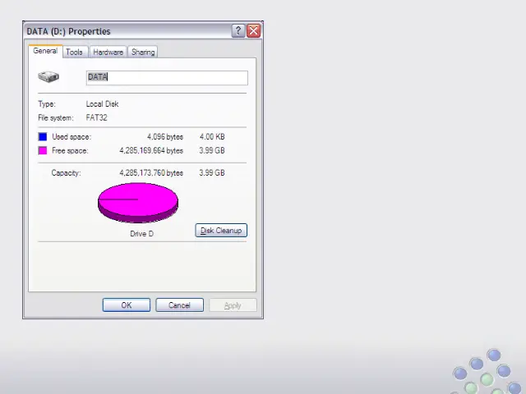This screenshot has width=526, height=394.
Task: Click the question mark Help button
Action: point(238,31)
